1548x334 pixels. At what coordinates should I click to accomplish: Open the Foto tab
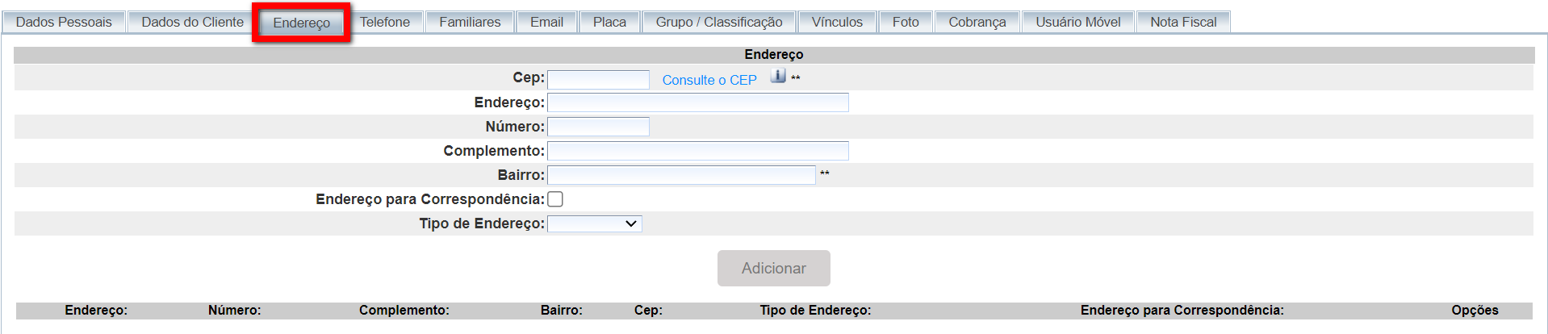coord(906,22)
